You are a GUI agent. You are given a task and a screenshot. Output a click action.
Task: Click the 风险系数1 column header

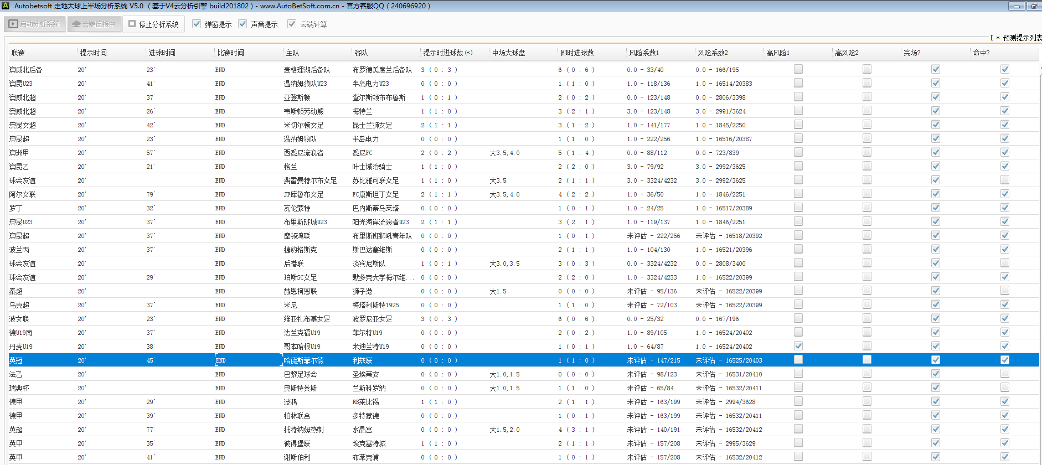(x=644, y=53)
